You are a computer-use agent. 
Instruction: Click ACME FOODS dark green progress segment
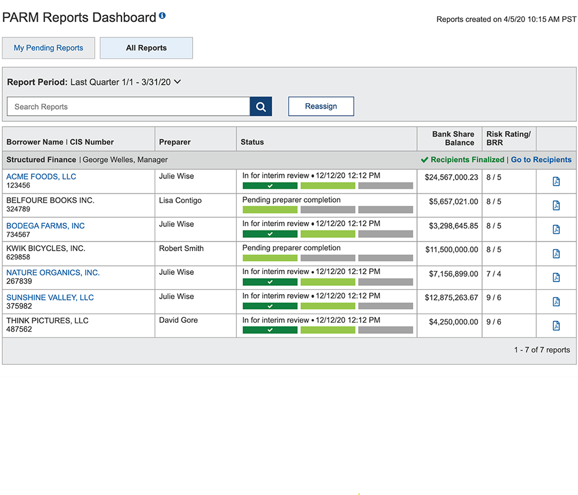270,186
